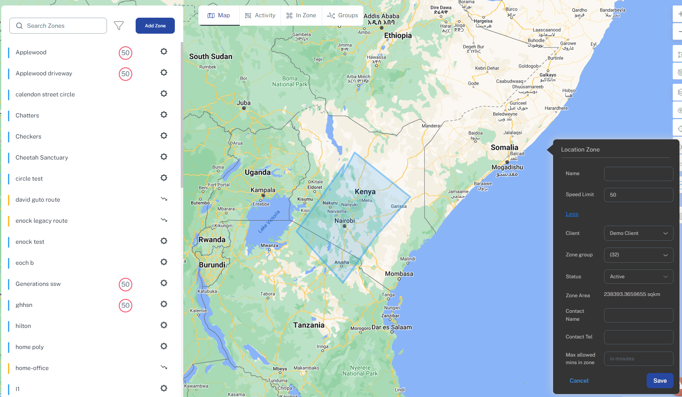Click the 50 speed limit badge for Applewood driveway
Screen dimensions: 682x397
[x=126, y=74]
